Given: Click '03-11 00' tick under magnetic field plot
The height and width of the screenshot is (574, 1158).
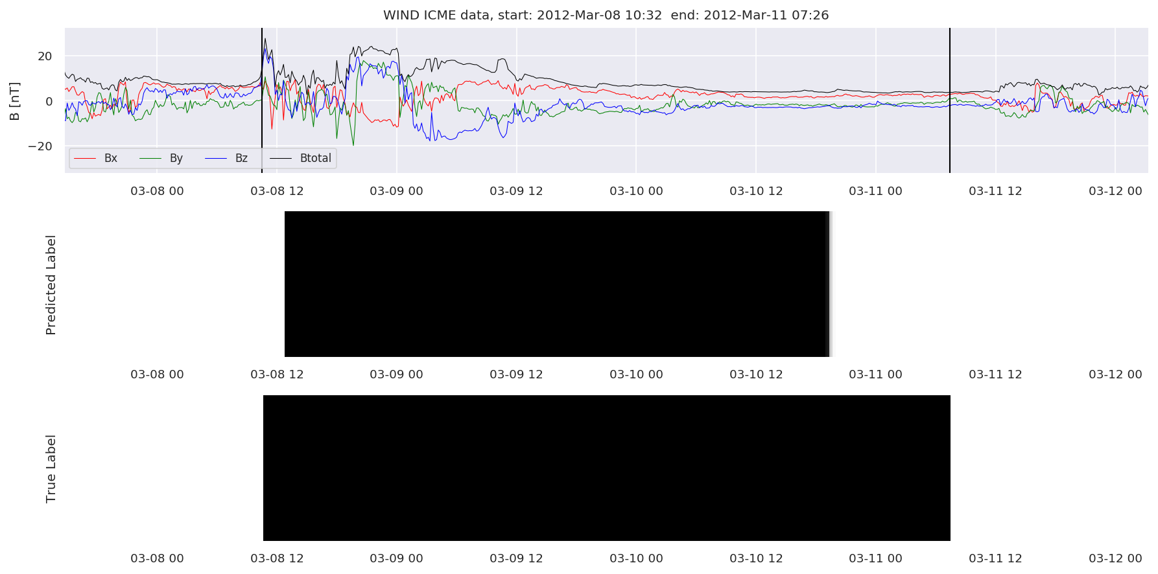Looking at the screenshot, I should point(875,191).
